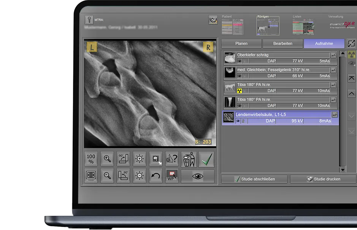Increase image brightness with sun plus icon
The width and height of the screenshot is (357, 230).
140,159
